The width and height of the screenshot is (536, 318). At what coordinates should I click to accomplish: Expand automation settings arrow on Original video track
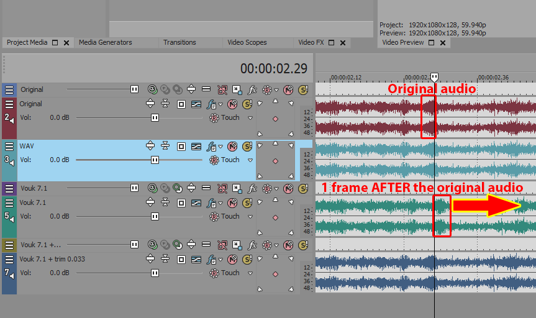[277, 89]
